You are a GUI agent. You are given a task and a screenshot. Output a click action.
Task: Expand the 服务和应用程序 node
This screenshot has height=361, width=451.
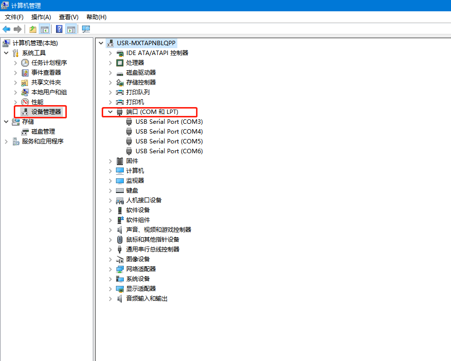[x=6, y=141]
